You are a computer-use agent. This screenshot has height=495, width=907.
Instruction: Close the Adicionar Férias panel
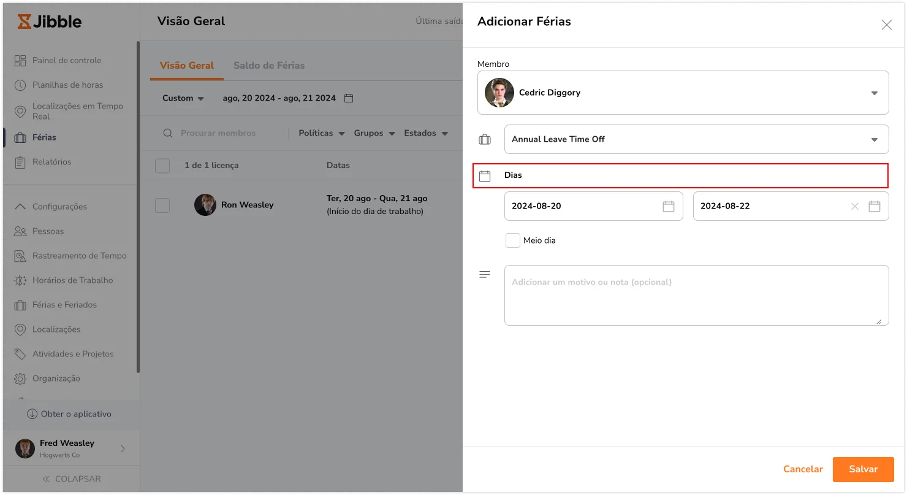[x=886, y=25]
